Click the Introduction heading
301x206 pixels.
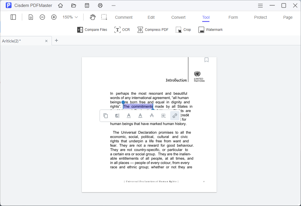[176, 80]
